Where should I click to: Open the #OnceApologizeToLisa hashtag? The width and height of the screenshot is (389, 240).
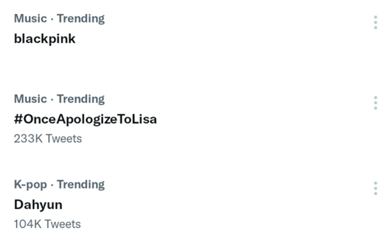click(x=85, y=119)
